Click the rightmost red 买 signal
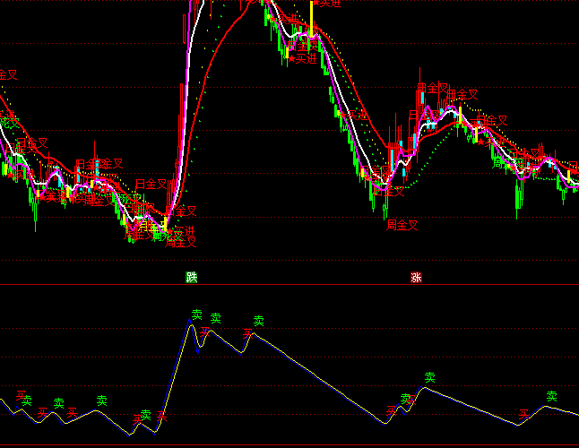Image resolution: width=579 pixels, height=448 pixels. (524, 414)
